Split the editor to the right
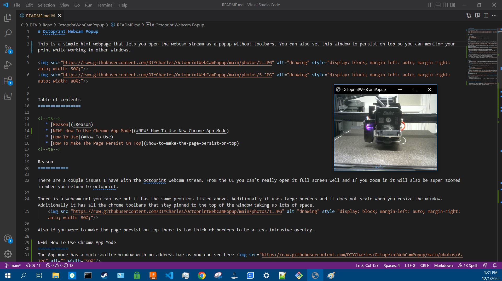The width and height of the screenshot is (502, 281). (x=486, y=16)
